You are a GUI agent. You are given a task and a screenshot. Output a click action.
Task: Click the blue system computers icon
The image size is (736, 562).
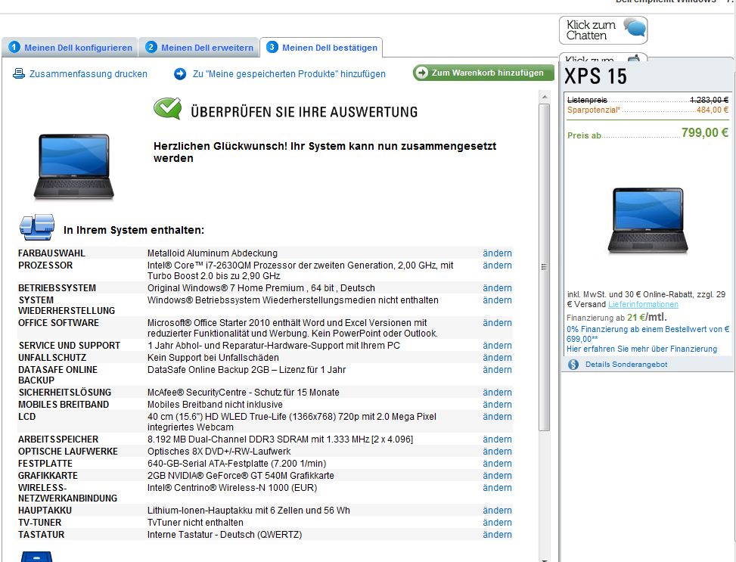coord(37,227)
